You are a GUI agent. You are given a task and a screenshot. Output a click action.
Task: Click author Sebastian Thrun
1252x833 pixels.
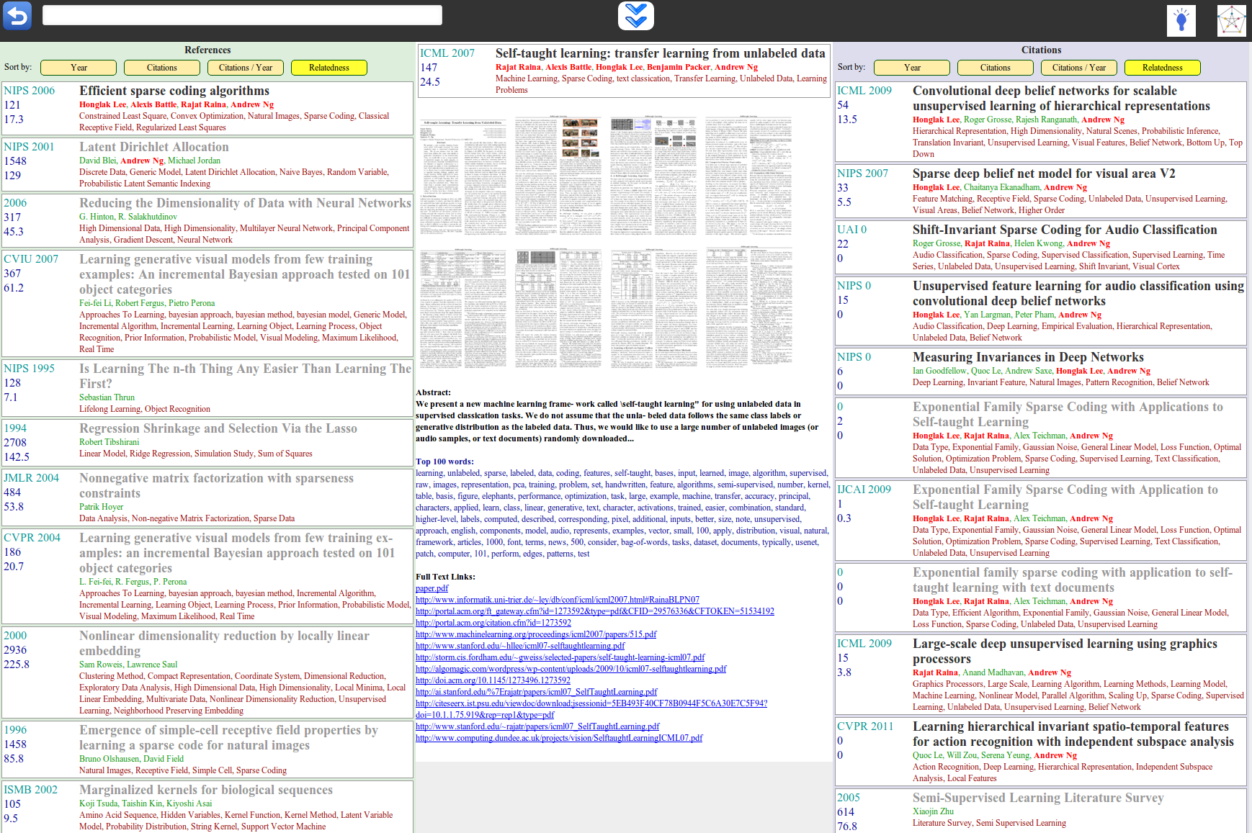click(107, 397)
